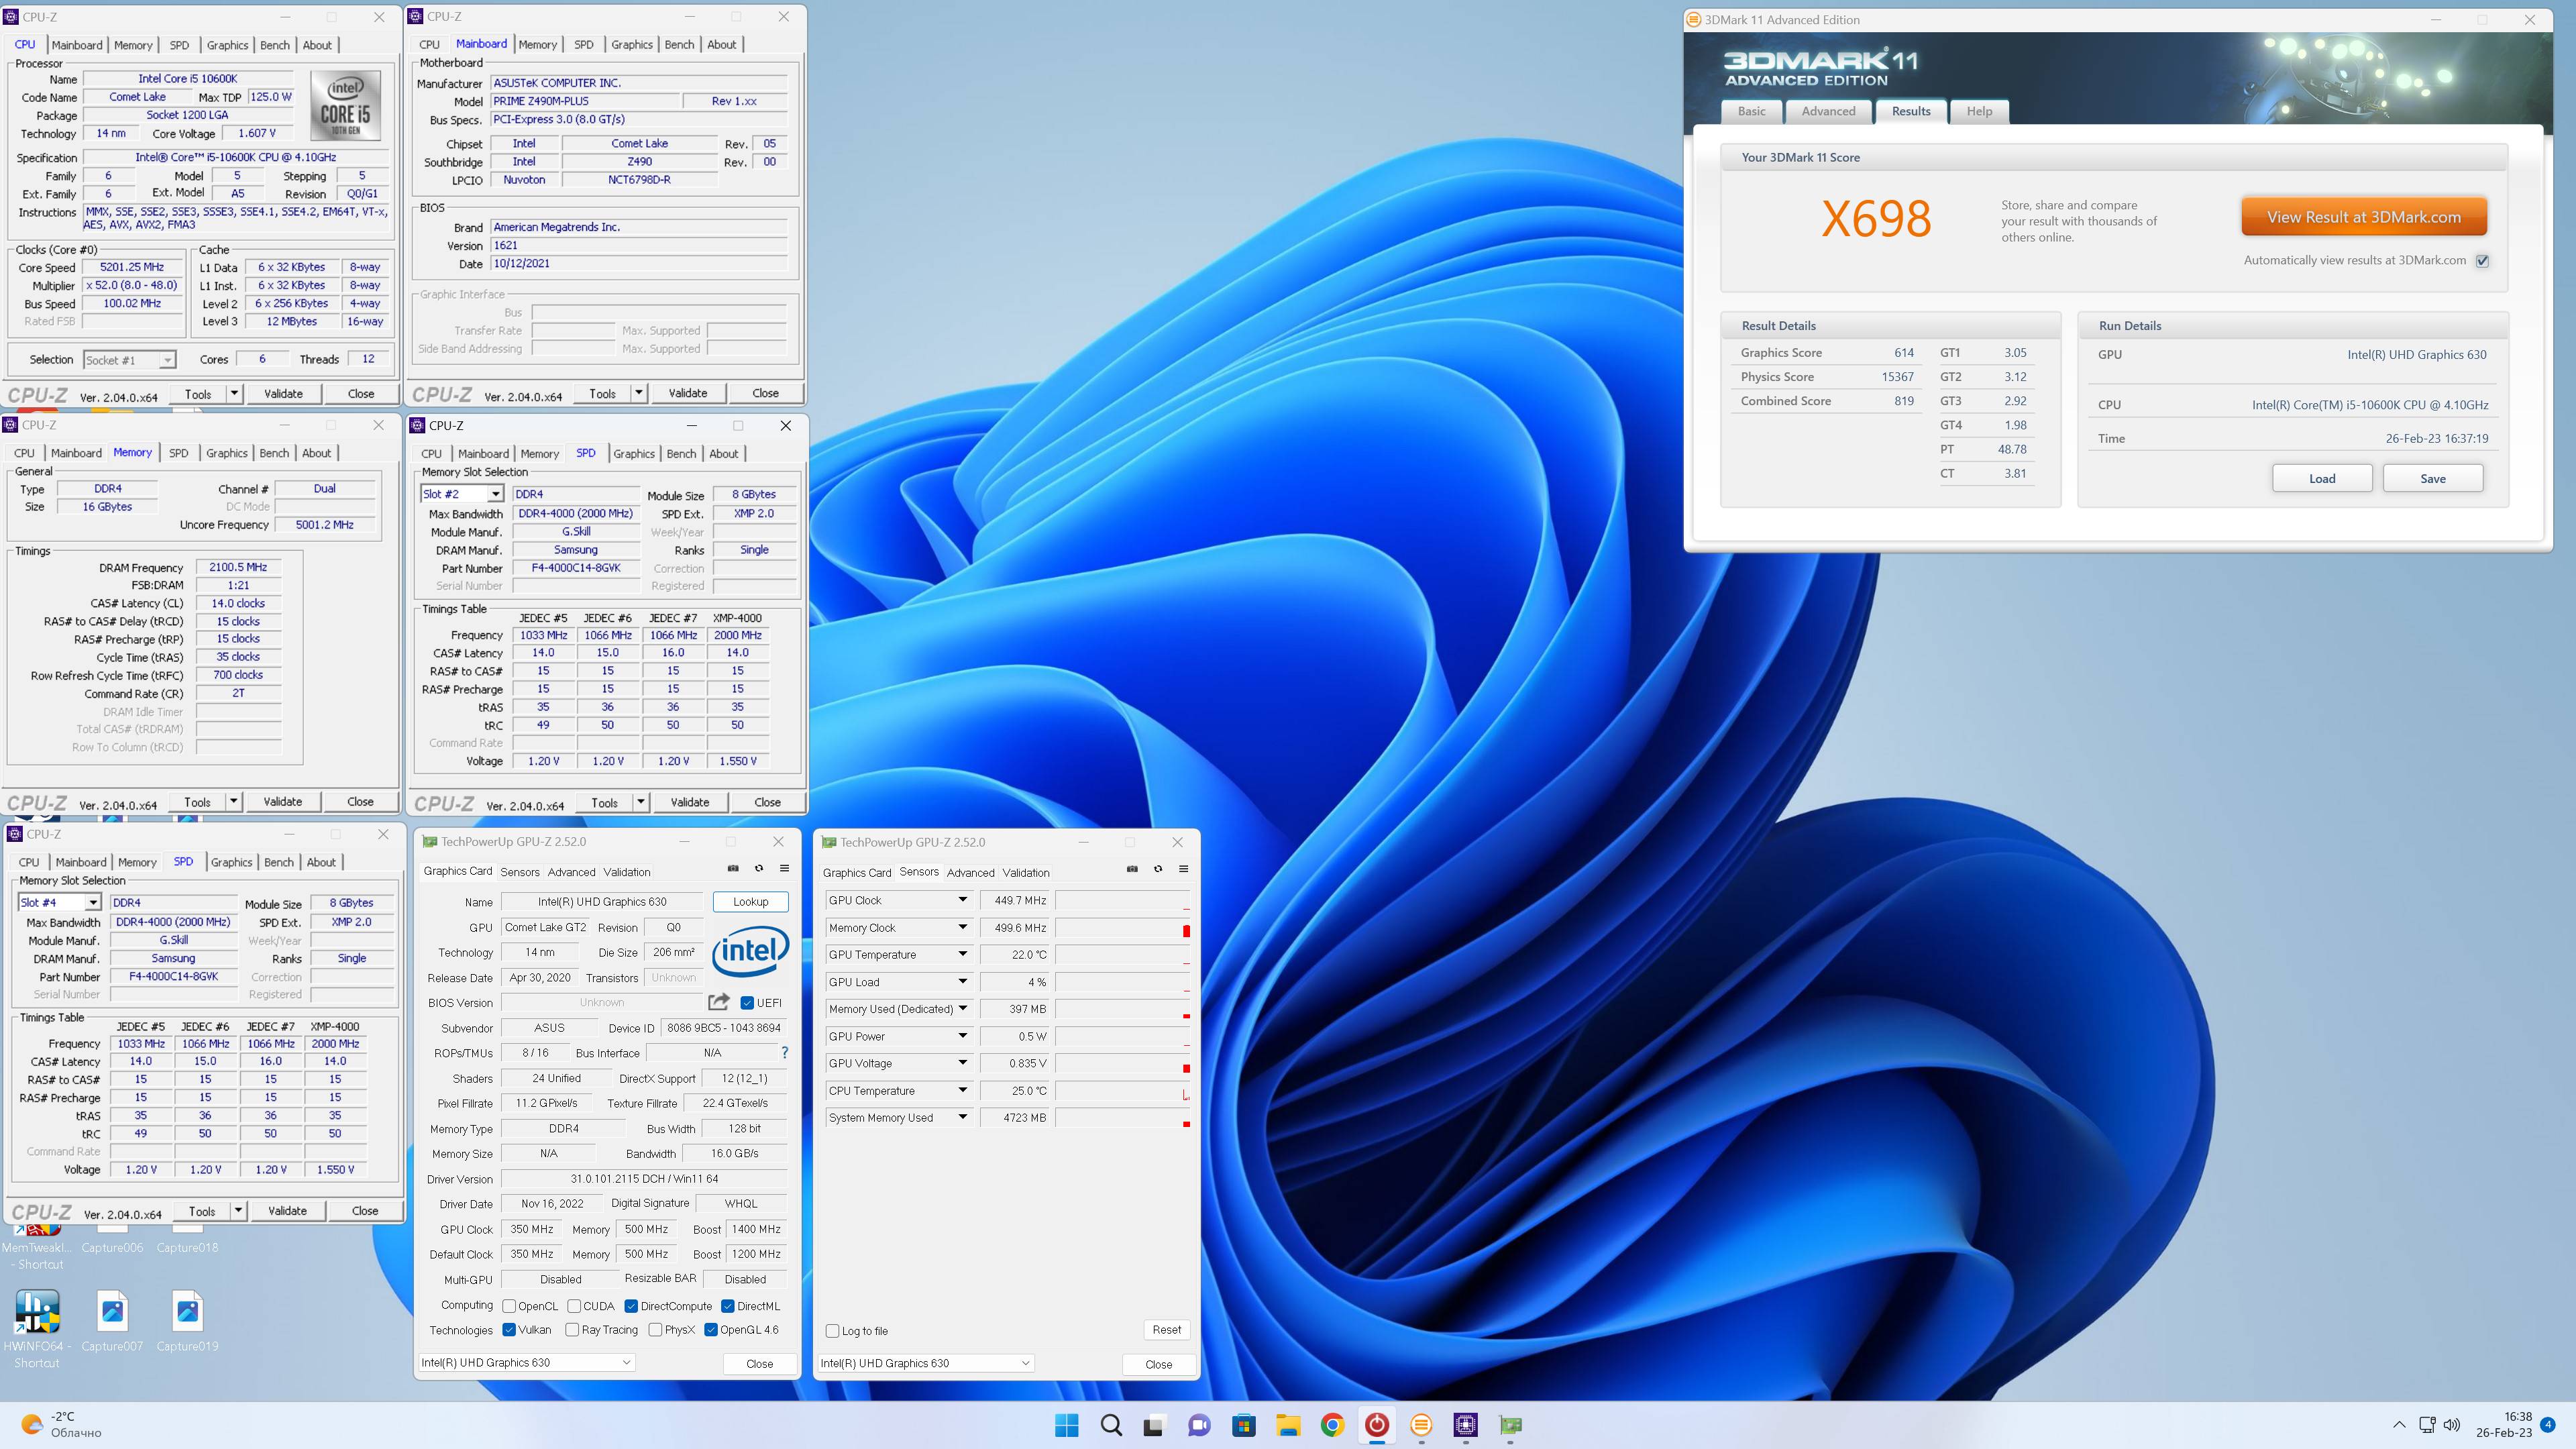
Task: Take a screenshot in GPU-Z Graphics Card window
Action: click(x=733, y=868)
